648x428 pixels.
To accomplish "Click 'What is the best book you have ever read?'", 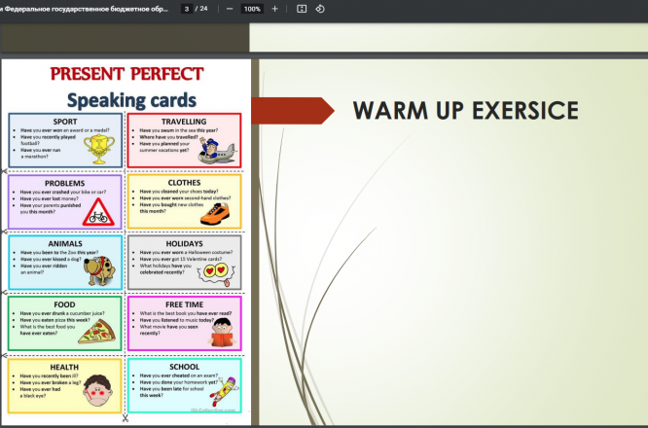I will (186, 313).
